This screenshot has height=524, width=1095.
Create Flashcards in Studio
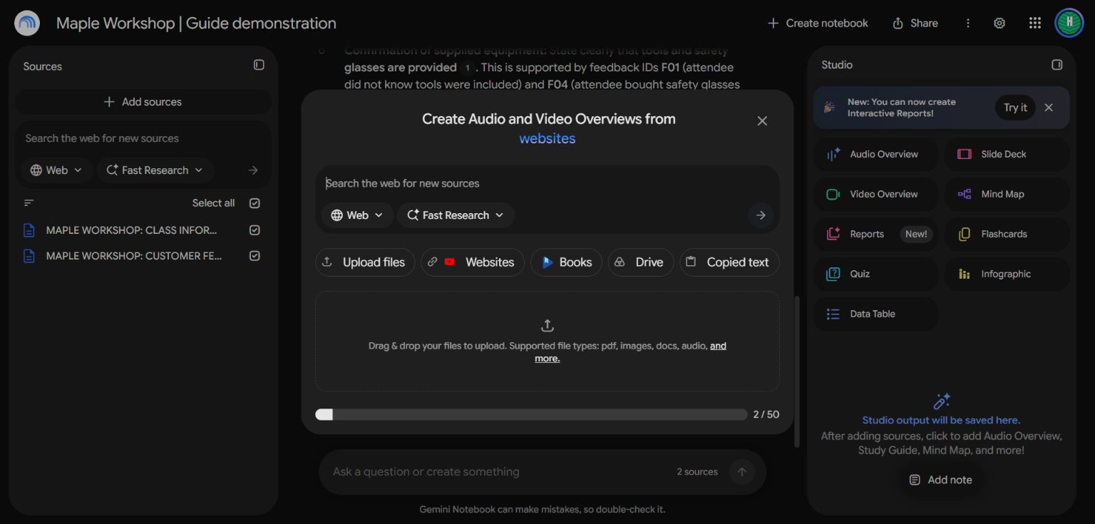1007,234
